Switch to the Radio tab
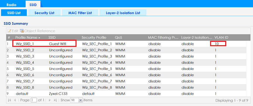Image resolution: width=253 pixels, height=106 pixels. [x=11, y=5]
